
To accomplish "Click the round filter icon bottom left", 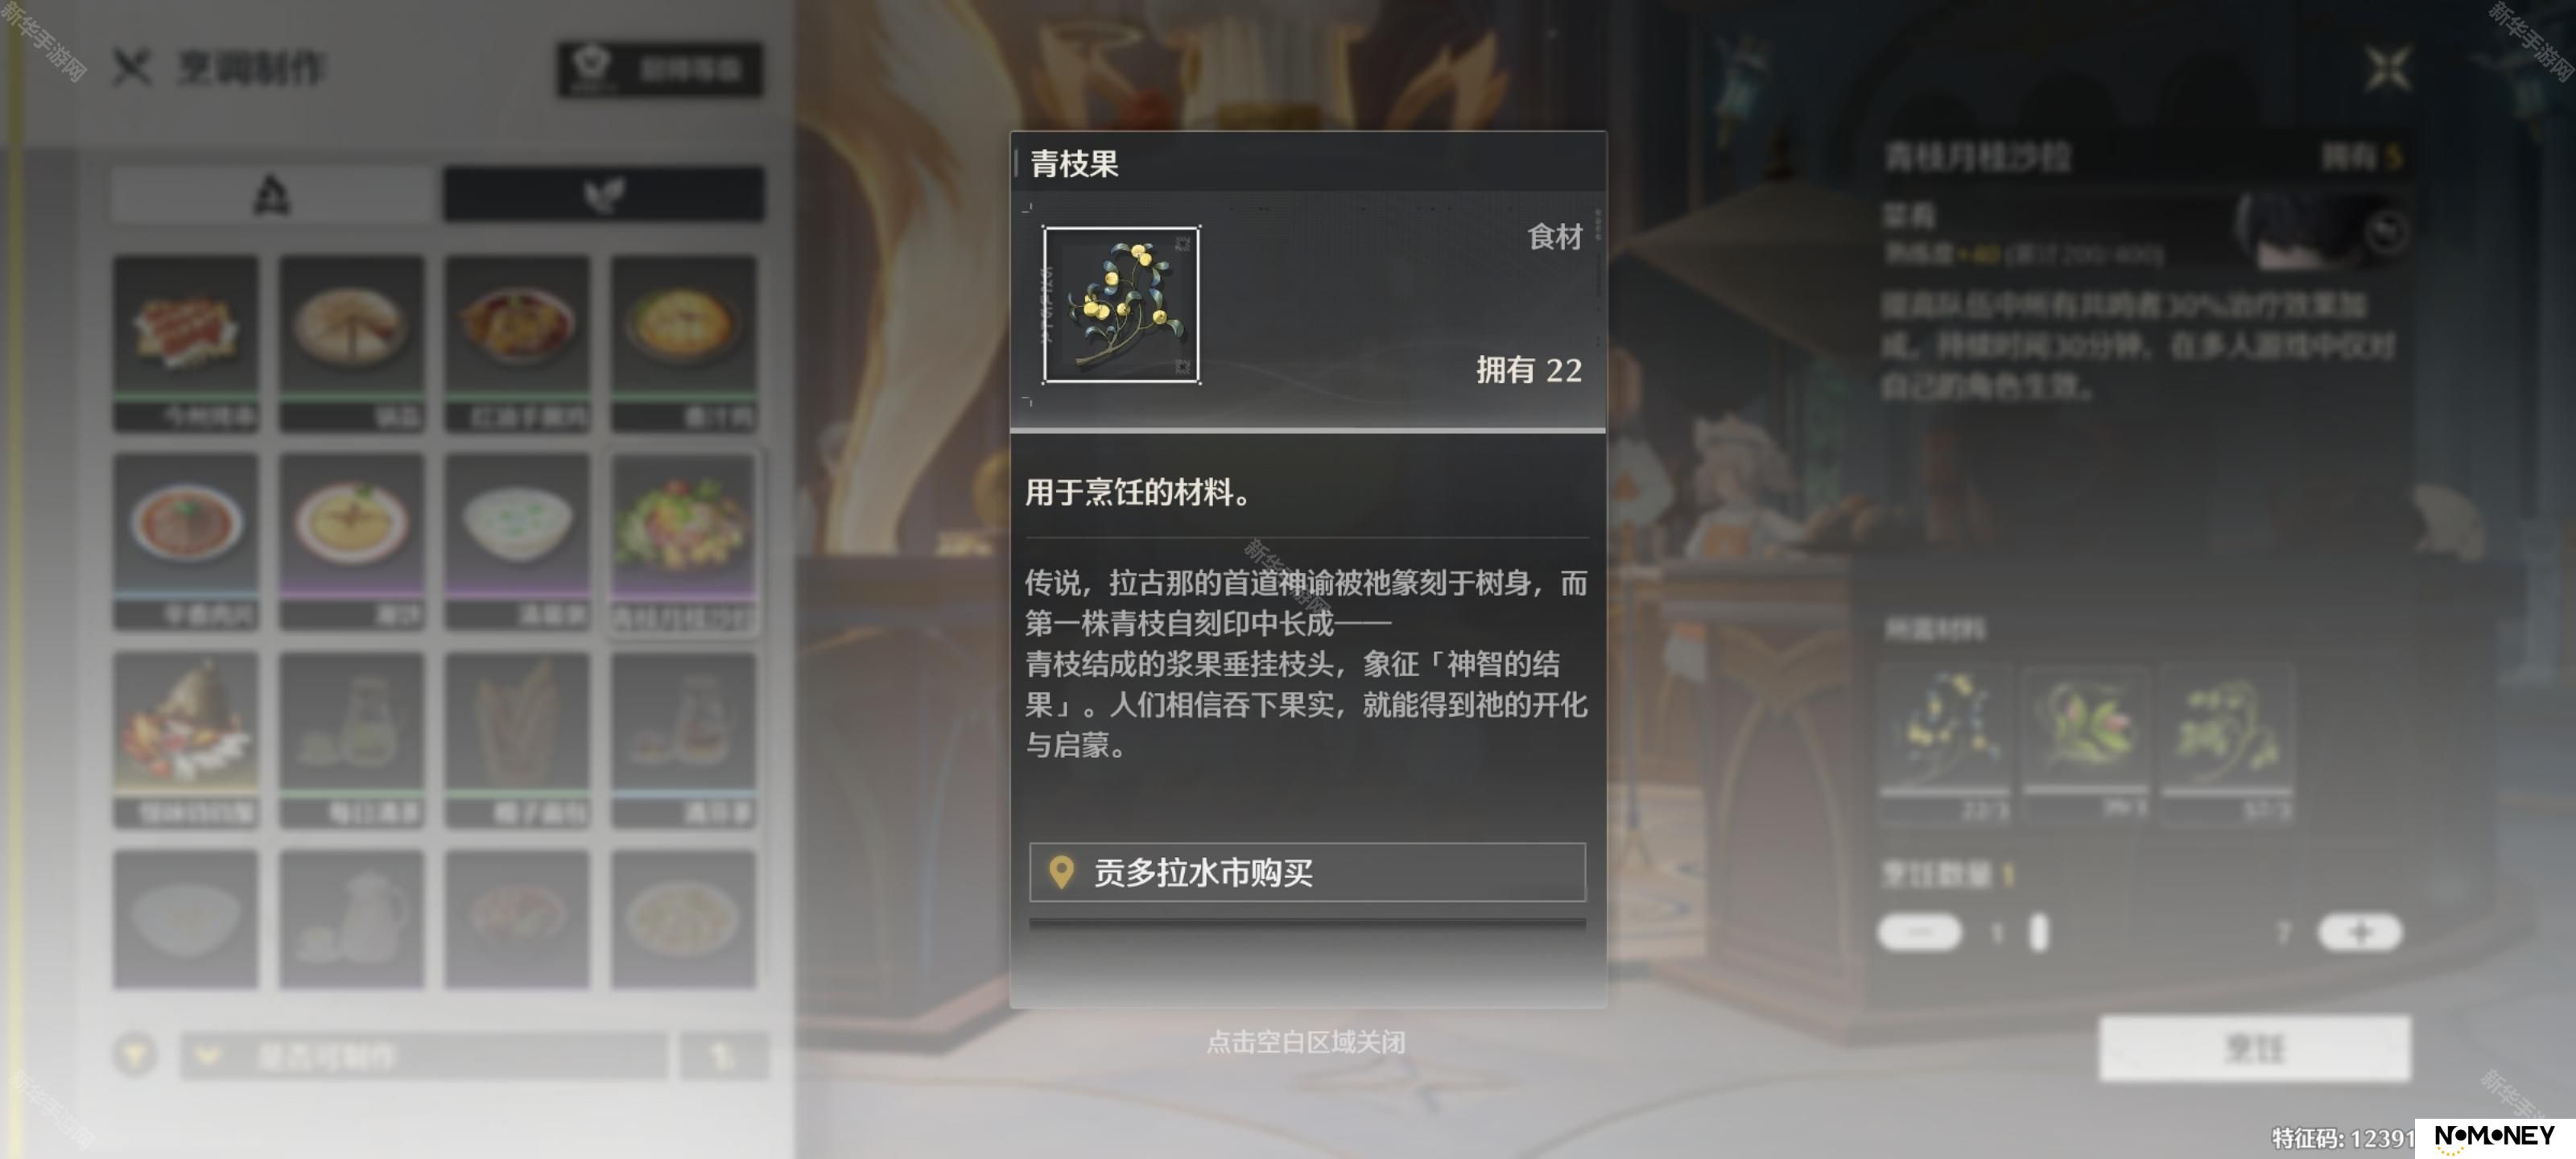I will [x=135, y=1054].
